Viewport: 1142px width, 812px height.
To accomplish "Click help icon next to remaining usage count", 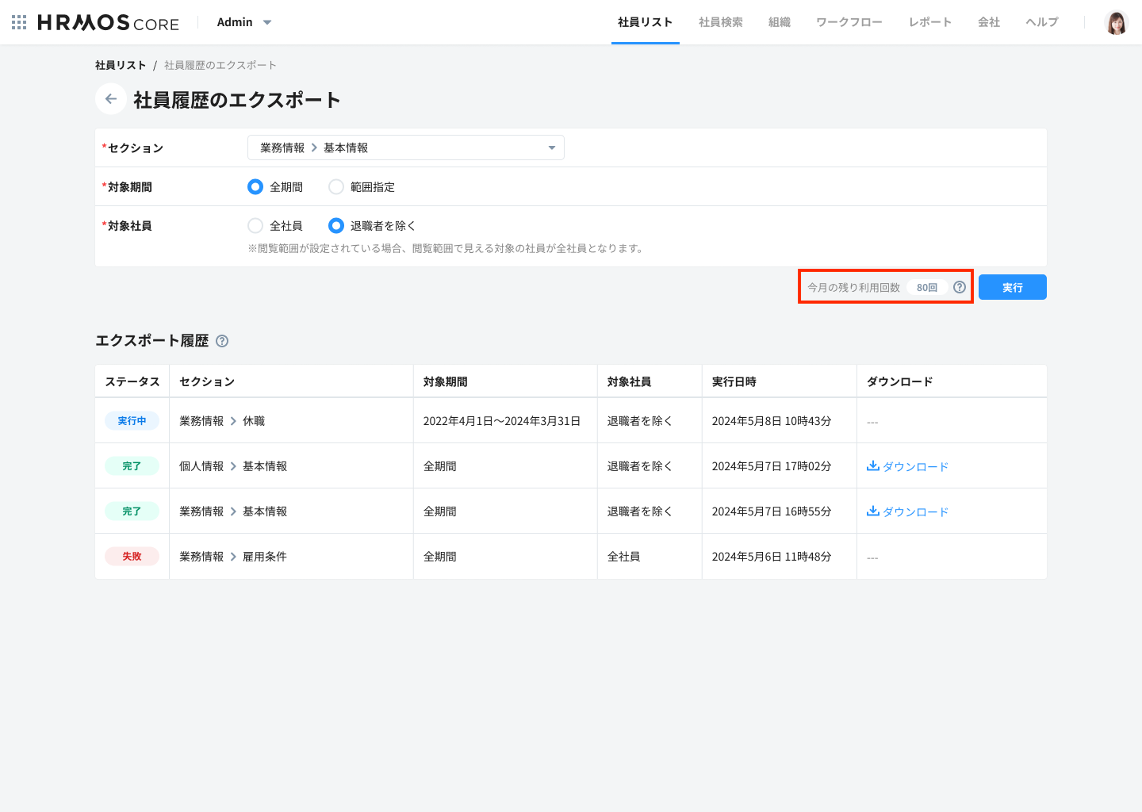I will 960,287.
